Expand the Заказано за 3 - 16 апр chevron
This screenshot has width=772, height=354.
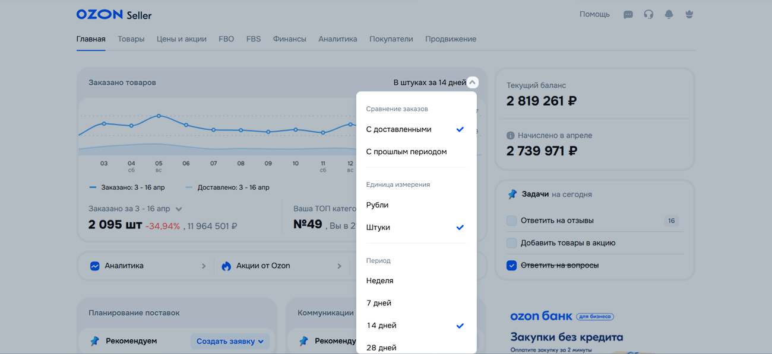coord(179,209)
